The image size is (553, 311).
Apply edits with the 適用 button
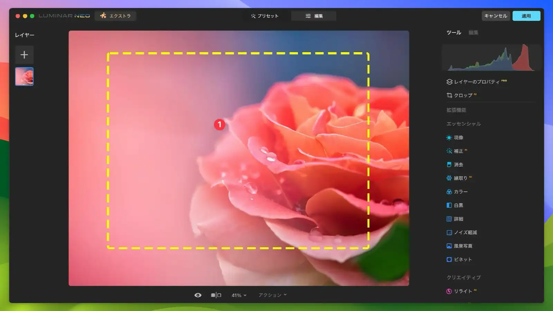(526, 16)
